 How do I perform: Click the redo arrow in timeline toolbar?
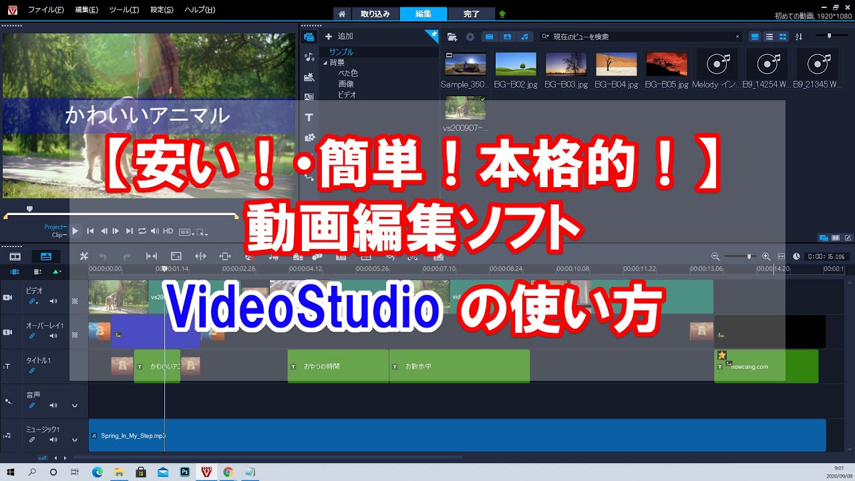tap(127, 256)
